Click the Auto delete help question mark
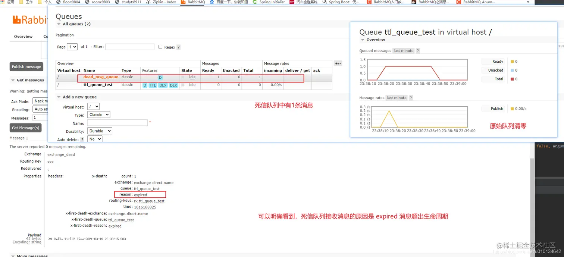The height and width of the screenshot is (257, 564). (82, 140)
